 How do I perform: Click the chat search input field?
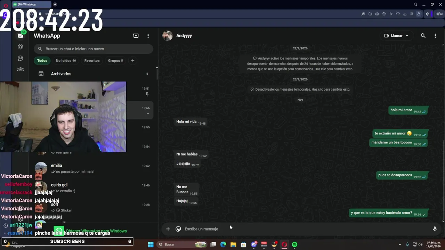pyautogui.click(x=94, y=49)
